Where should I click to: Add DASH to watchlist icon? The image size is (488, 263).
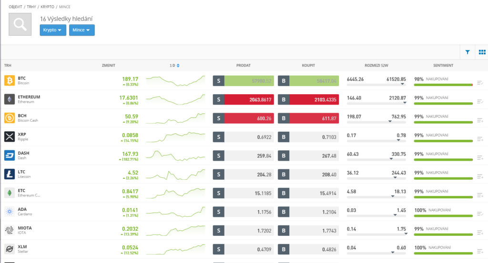click(480, 158)
